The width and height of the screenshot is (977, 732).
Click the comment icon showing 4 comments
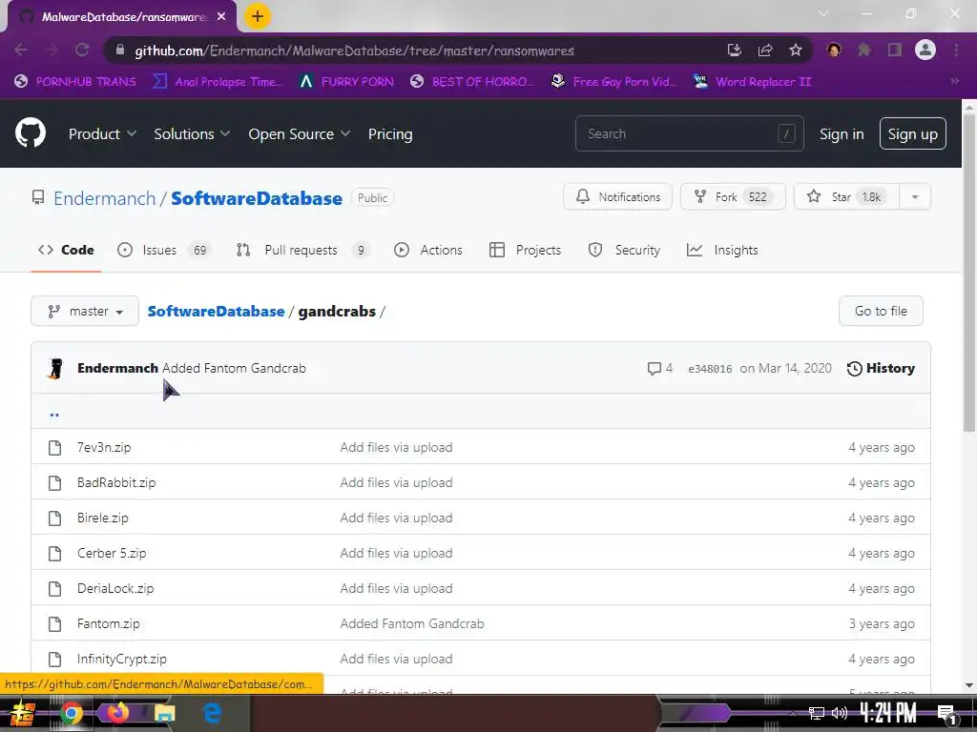[x=654, y=369]
